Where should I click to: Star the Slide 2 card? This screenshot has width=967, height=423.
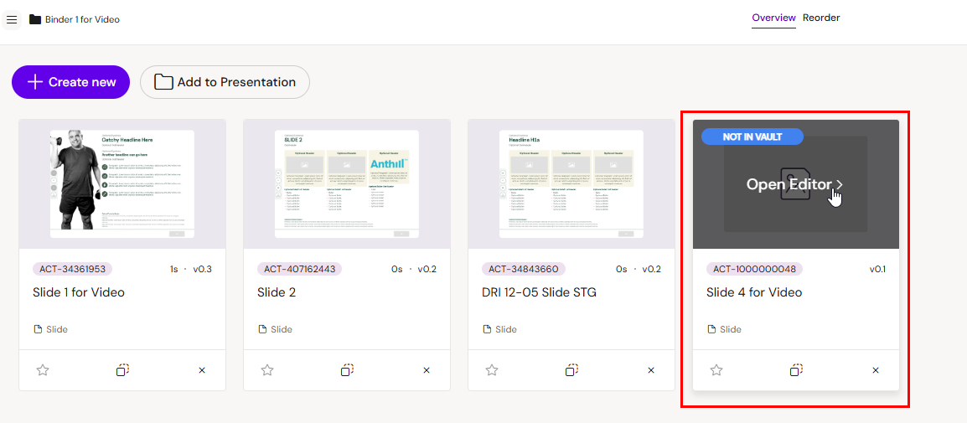click(x=267, y=370)
